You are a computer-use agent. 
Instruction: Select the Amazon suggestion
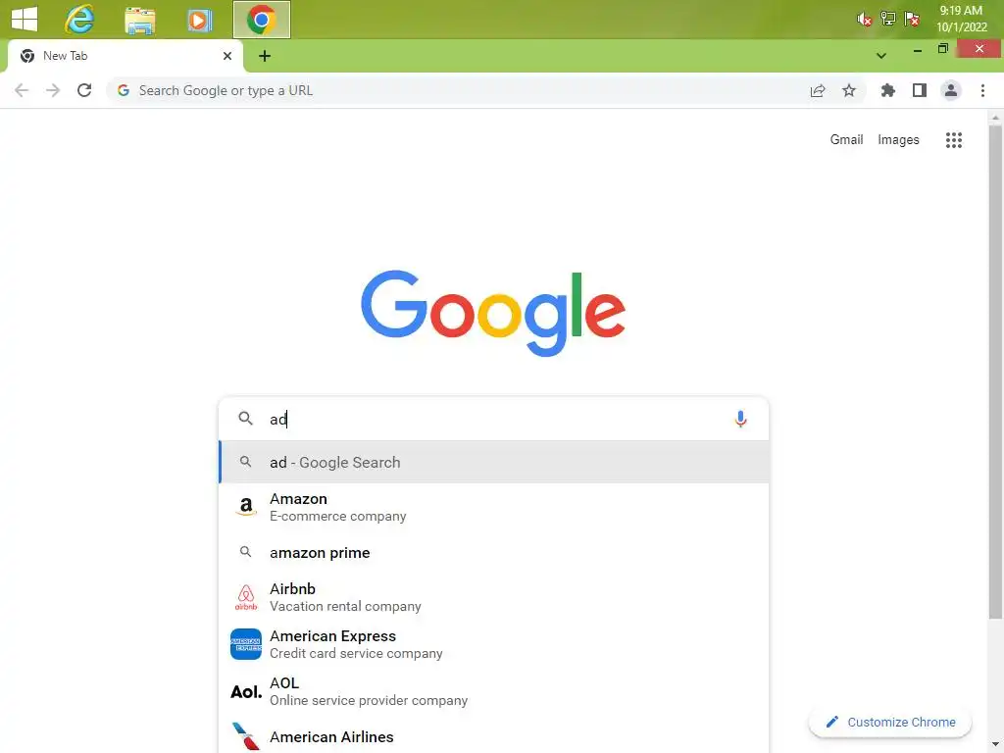[493, 507]
